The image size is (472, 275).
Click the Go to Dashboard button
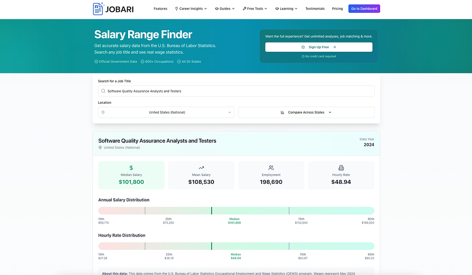364,9
